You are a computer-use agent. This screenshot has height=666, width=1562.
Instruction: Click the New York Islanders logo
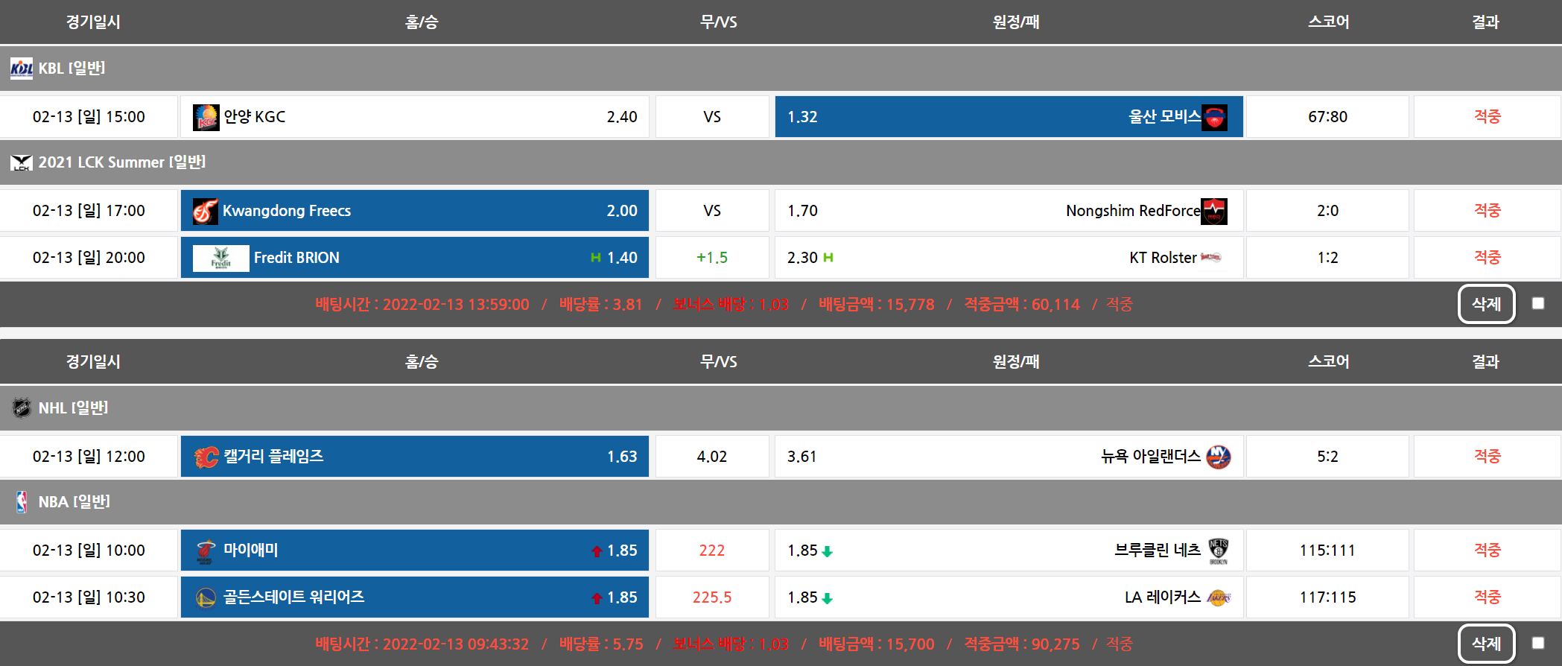(1218, 457)
